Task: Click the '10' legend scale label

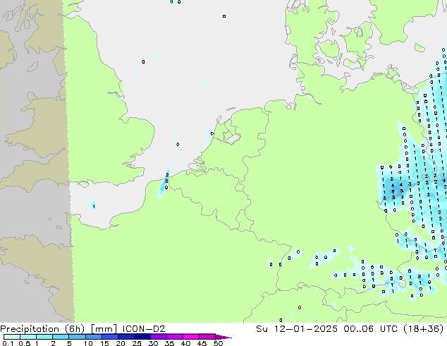Action: tap(88, 343)
